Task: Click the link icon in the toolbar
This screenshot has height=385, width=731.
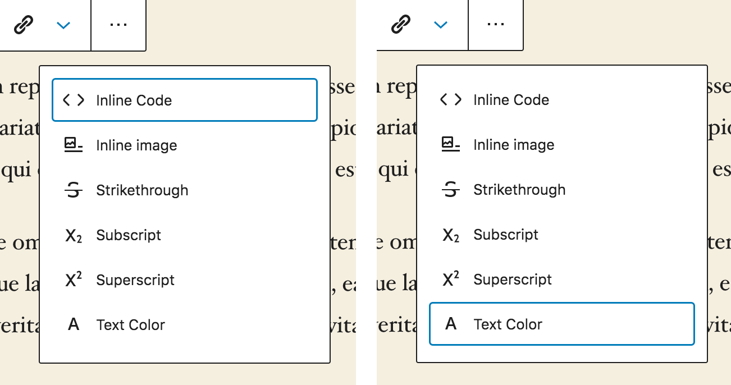Action: [x=24, y=25]
